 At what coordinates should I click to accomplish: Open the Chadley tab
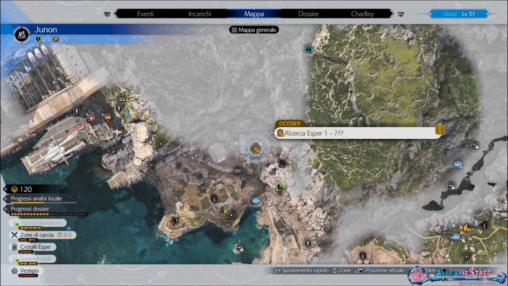click(362, 14)
